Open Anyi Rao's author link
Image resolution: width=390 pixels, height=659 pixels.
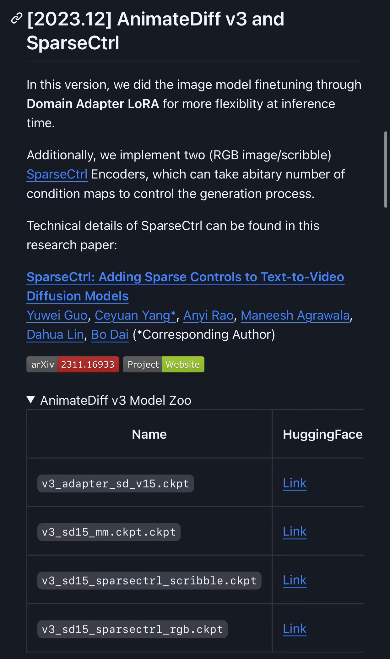[x=209, y=315]
